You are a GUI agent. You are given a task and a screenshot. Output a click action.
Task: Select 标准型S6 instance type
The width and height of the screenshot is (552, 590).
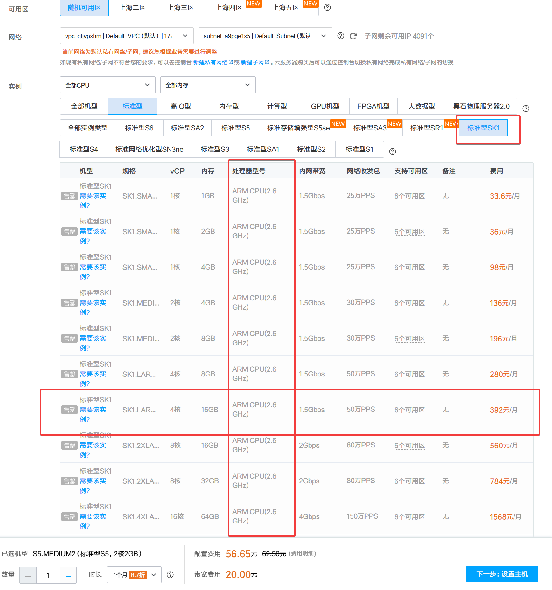(x=139, y=128)
